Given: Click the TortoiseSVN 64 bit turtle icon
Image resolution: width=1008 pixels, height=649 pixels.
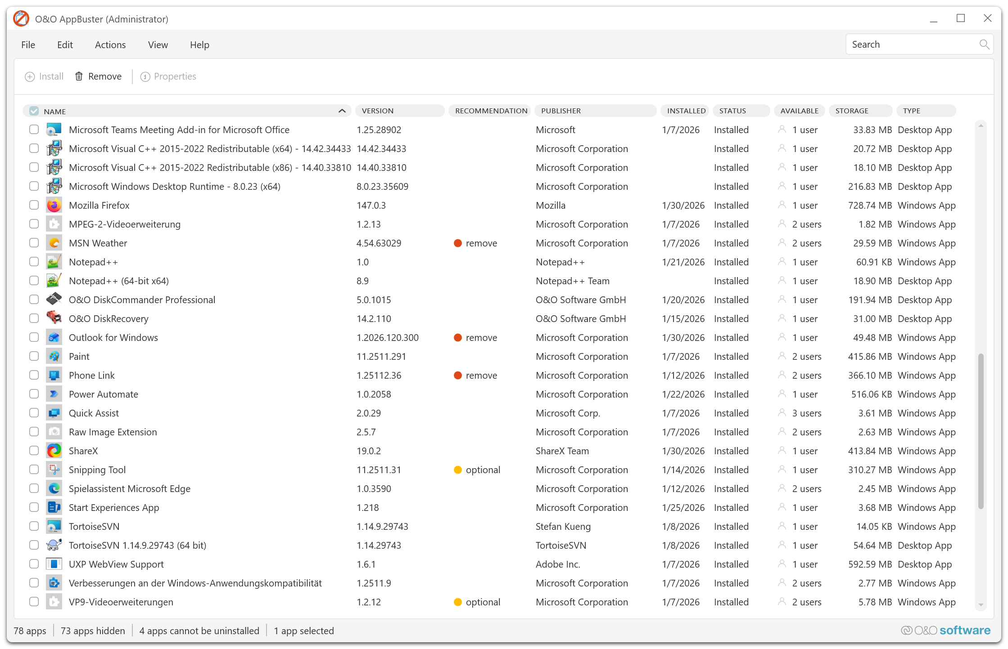Looking at the screenshot, I should pos(54,546).
